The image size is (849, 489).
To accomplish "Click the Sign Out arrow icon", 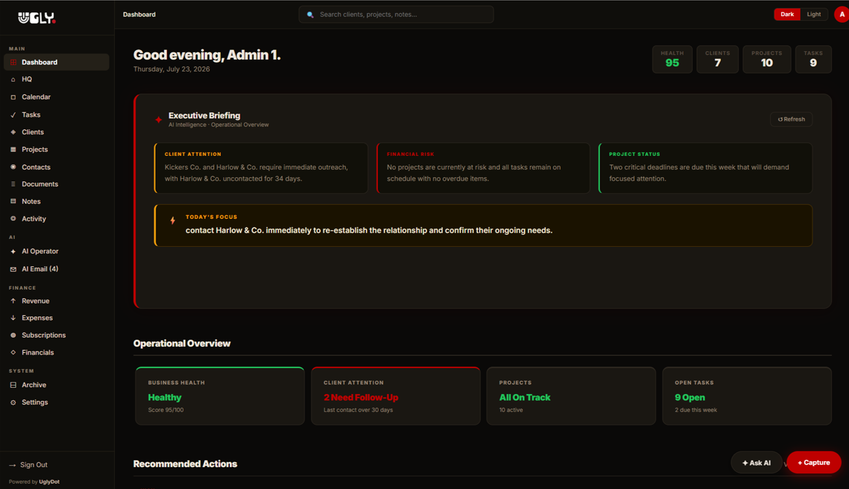I will pos(12,465).
